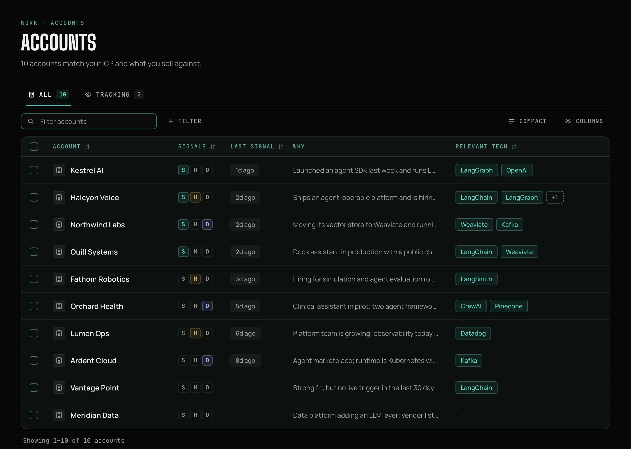Click the building icon next to Kestrel AI
The image size is (631, 449).
[59, 170]
